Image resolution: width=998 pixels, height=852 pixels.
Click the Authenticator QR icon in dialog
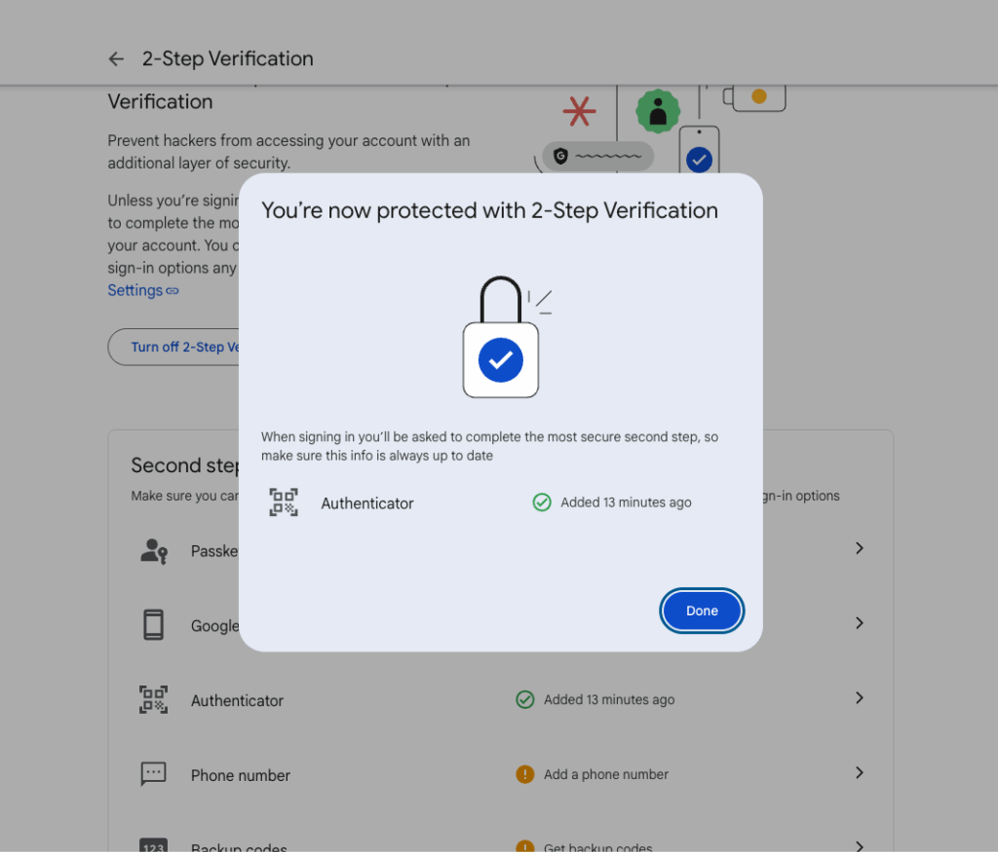(284, 502)
